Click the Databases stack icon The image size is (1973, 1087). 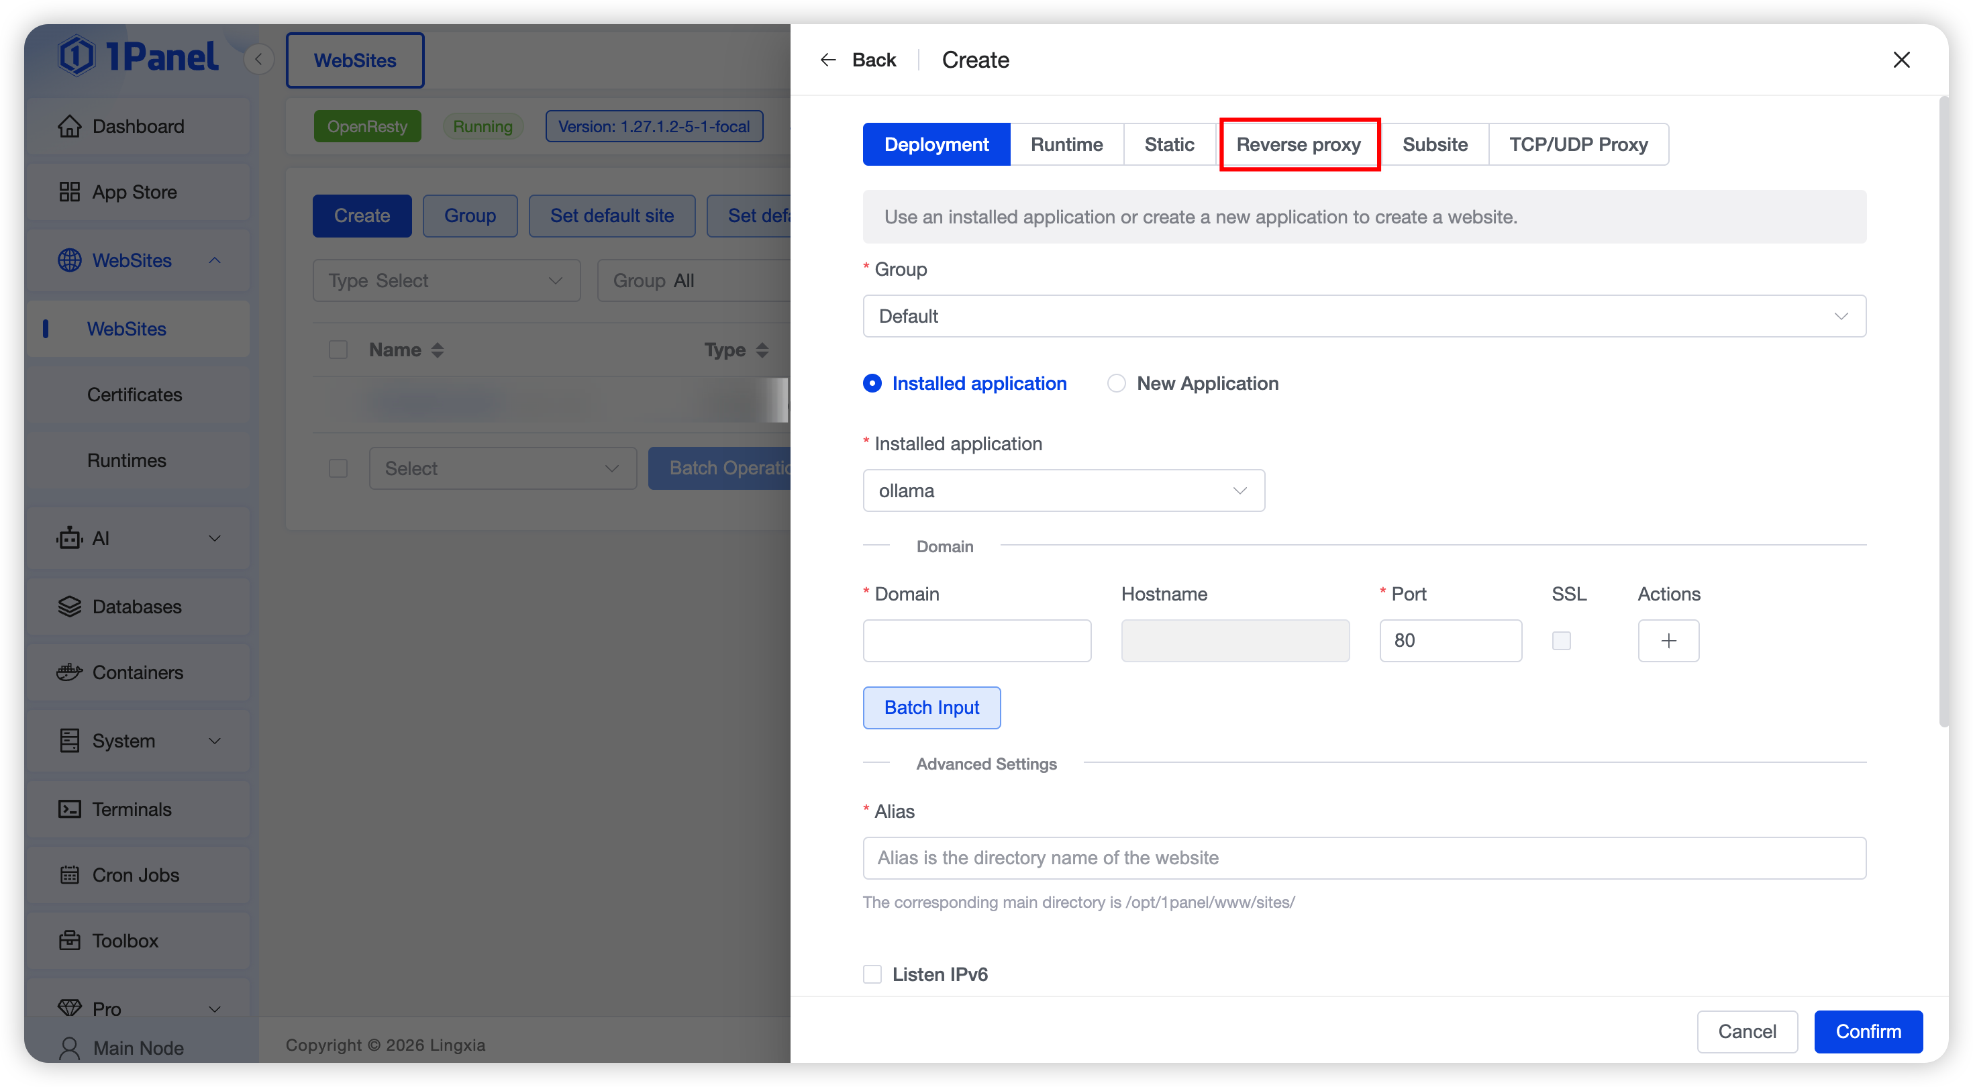click(x=69, y=607)
